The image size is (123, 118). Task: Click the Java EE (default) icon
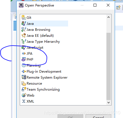pos(24,35)
